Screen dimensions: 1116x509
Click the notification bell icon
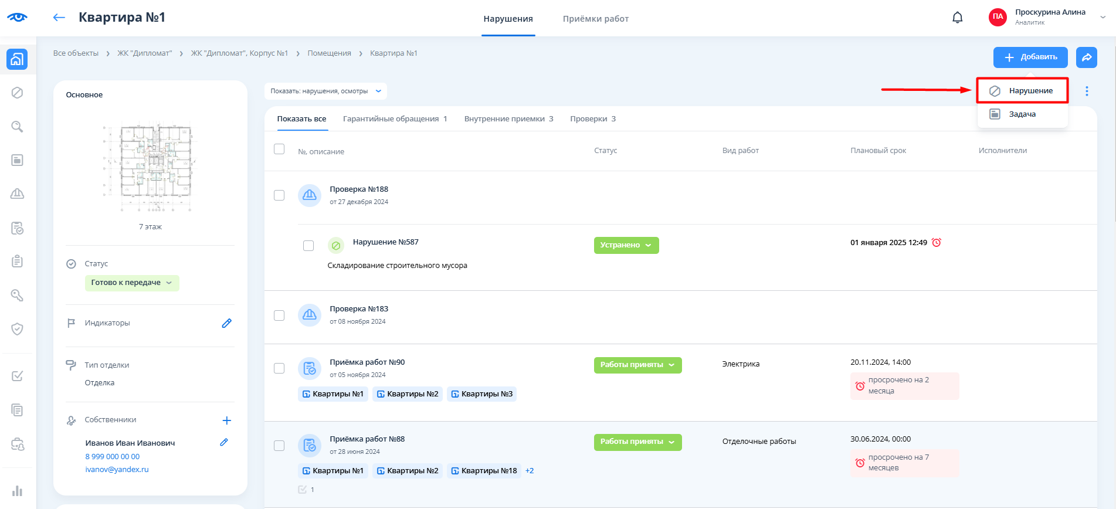957,18
